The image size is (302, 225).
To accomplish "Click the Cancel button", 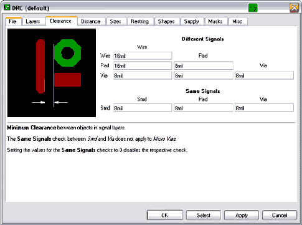I will [x=280, y=215].
